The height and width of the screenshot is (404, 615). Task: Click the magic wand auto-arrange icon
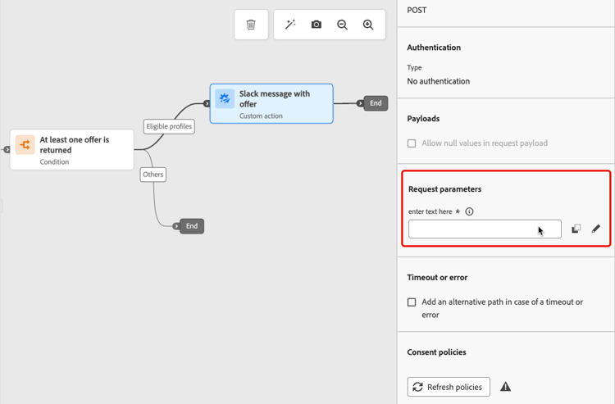290,25
